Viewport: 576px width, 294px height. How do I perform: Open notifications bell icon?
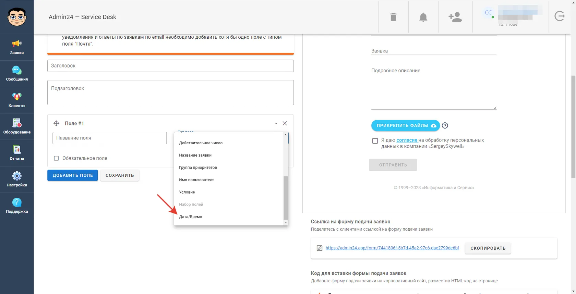(x=423, y=17)
